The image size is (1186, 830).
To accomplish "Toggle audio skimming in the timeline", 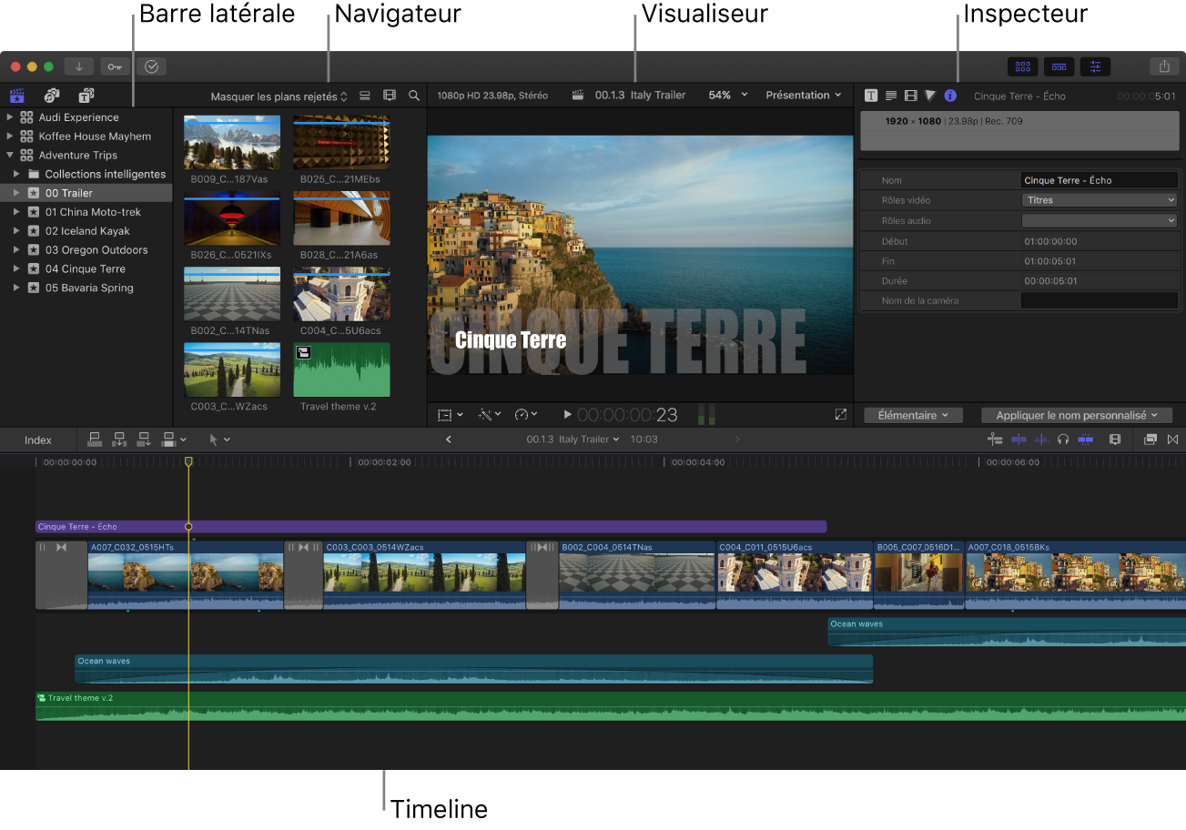I will click(x=1040, y=440).
